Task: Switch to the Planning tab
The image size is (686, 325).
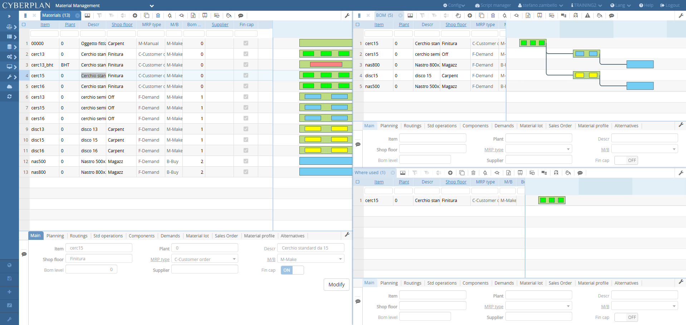Action: point(55,236)
